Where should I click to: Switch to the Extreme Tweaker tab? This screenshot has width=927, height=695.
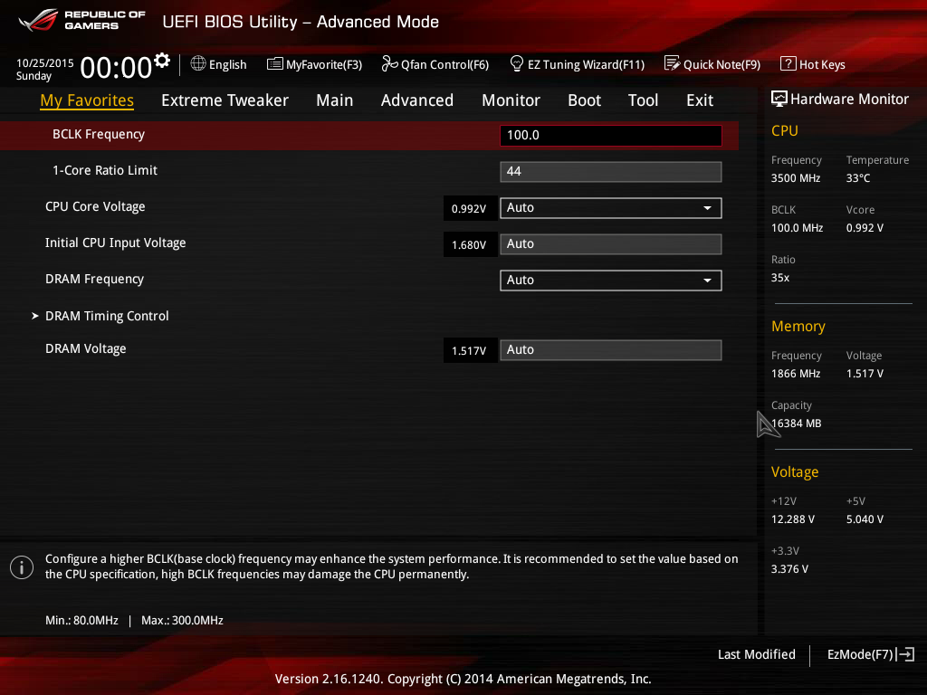click(225, 100)
